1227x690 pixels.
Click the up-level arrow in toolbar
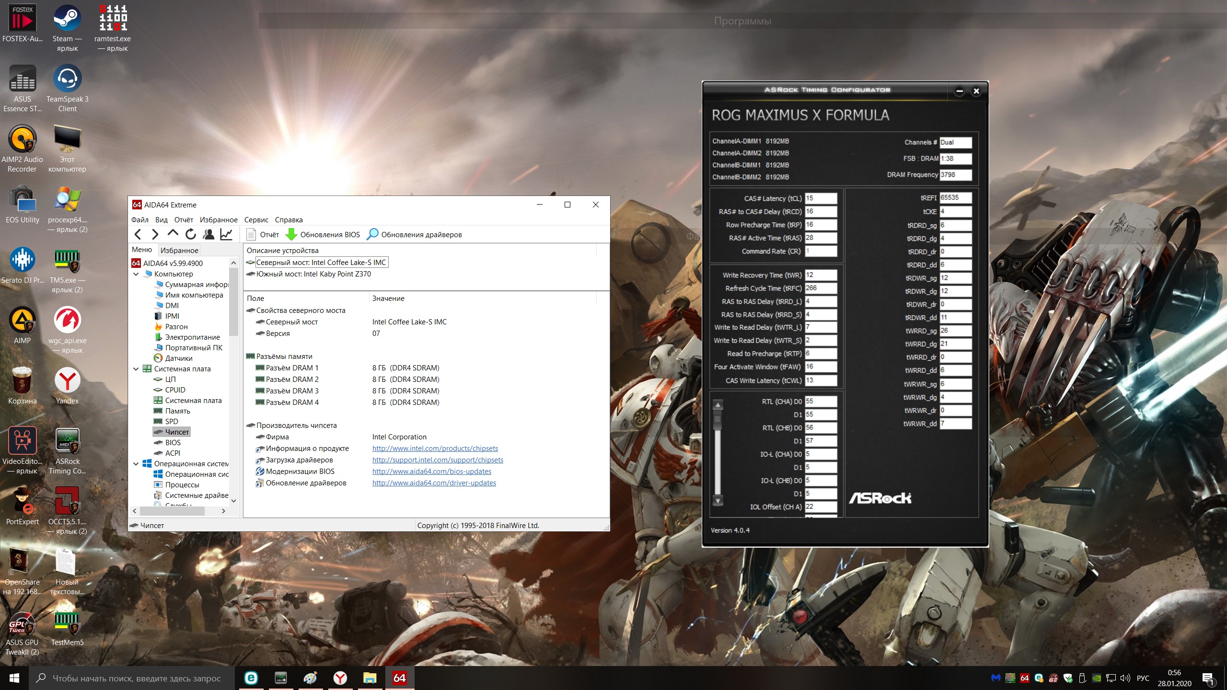(173, 233)
